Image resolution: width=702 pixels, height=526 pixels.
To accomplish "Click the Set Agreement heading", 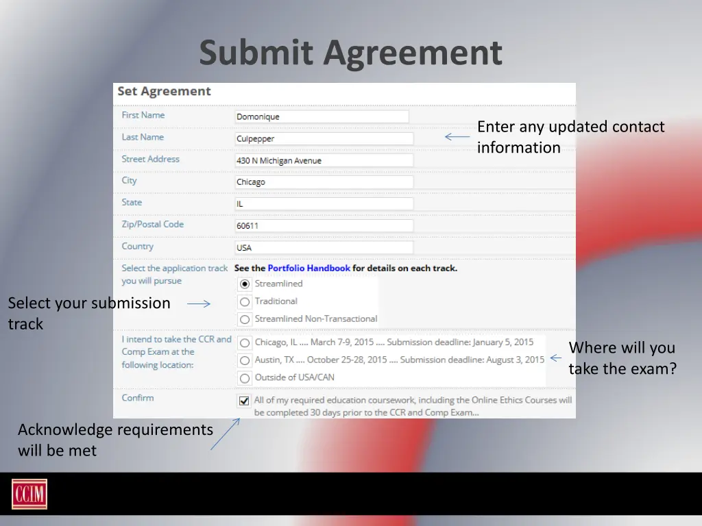I will (164, 91).
